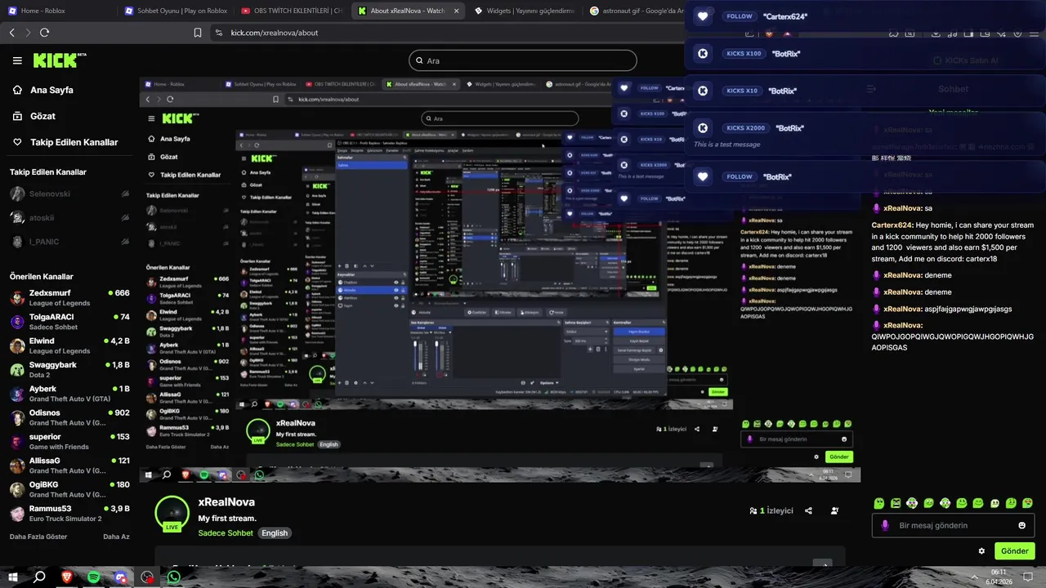
Task: Click the user icon next to share
Action: [834, 510]
